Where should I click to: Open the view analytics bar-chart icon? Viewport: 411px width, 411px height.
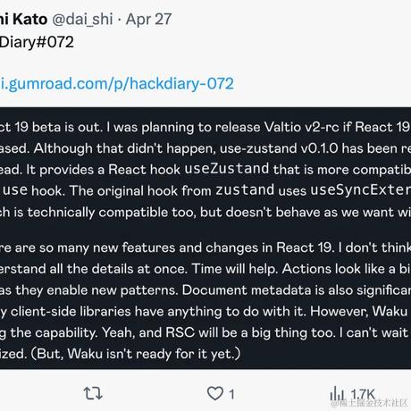click(x=337, y=393)
